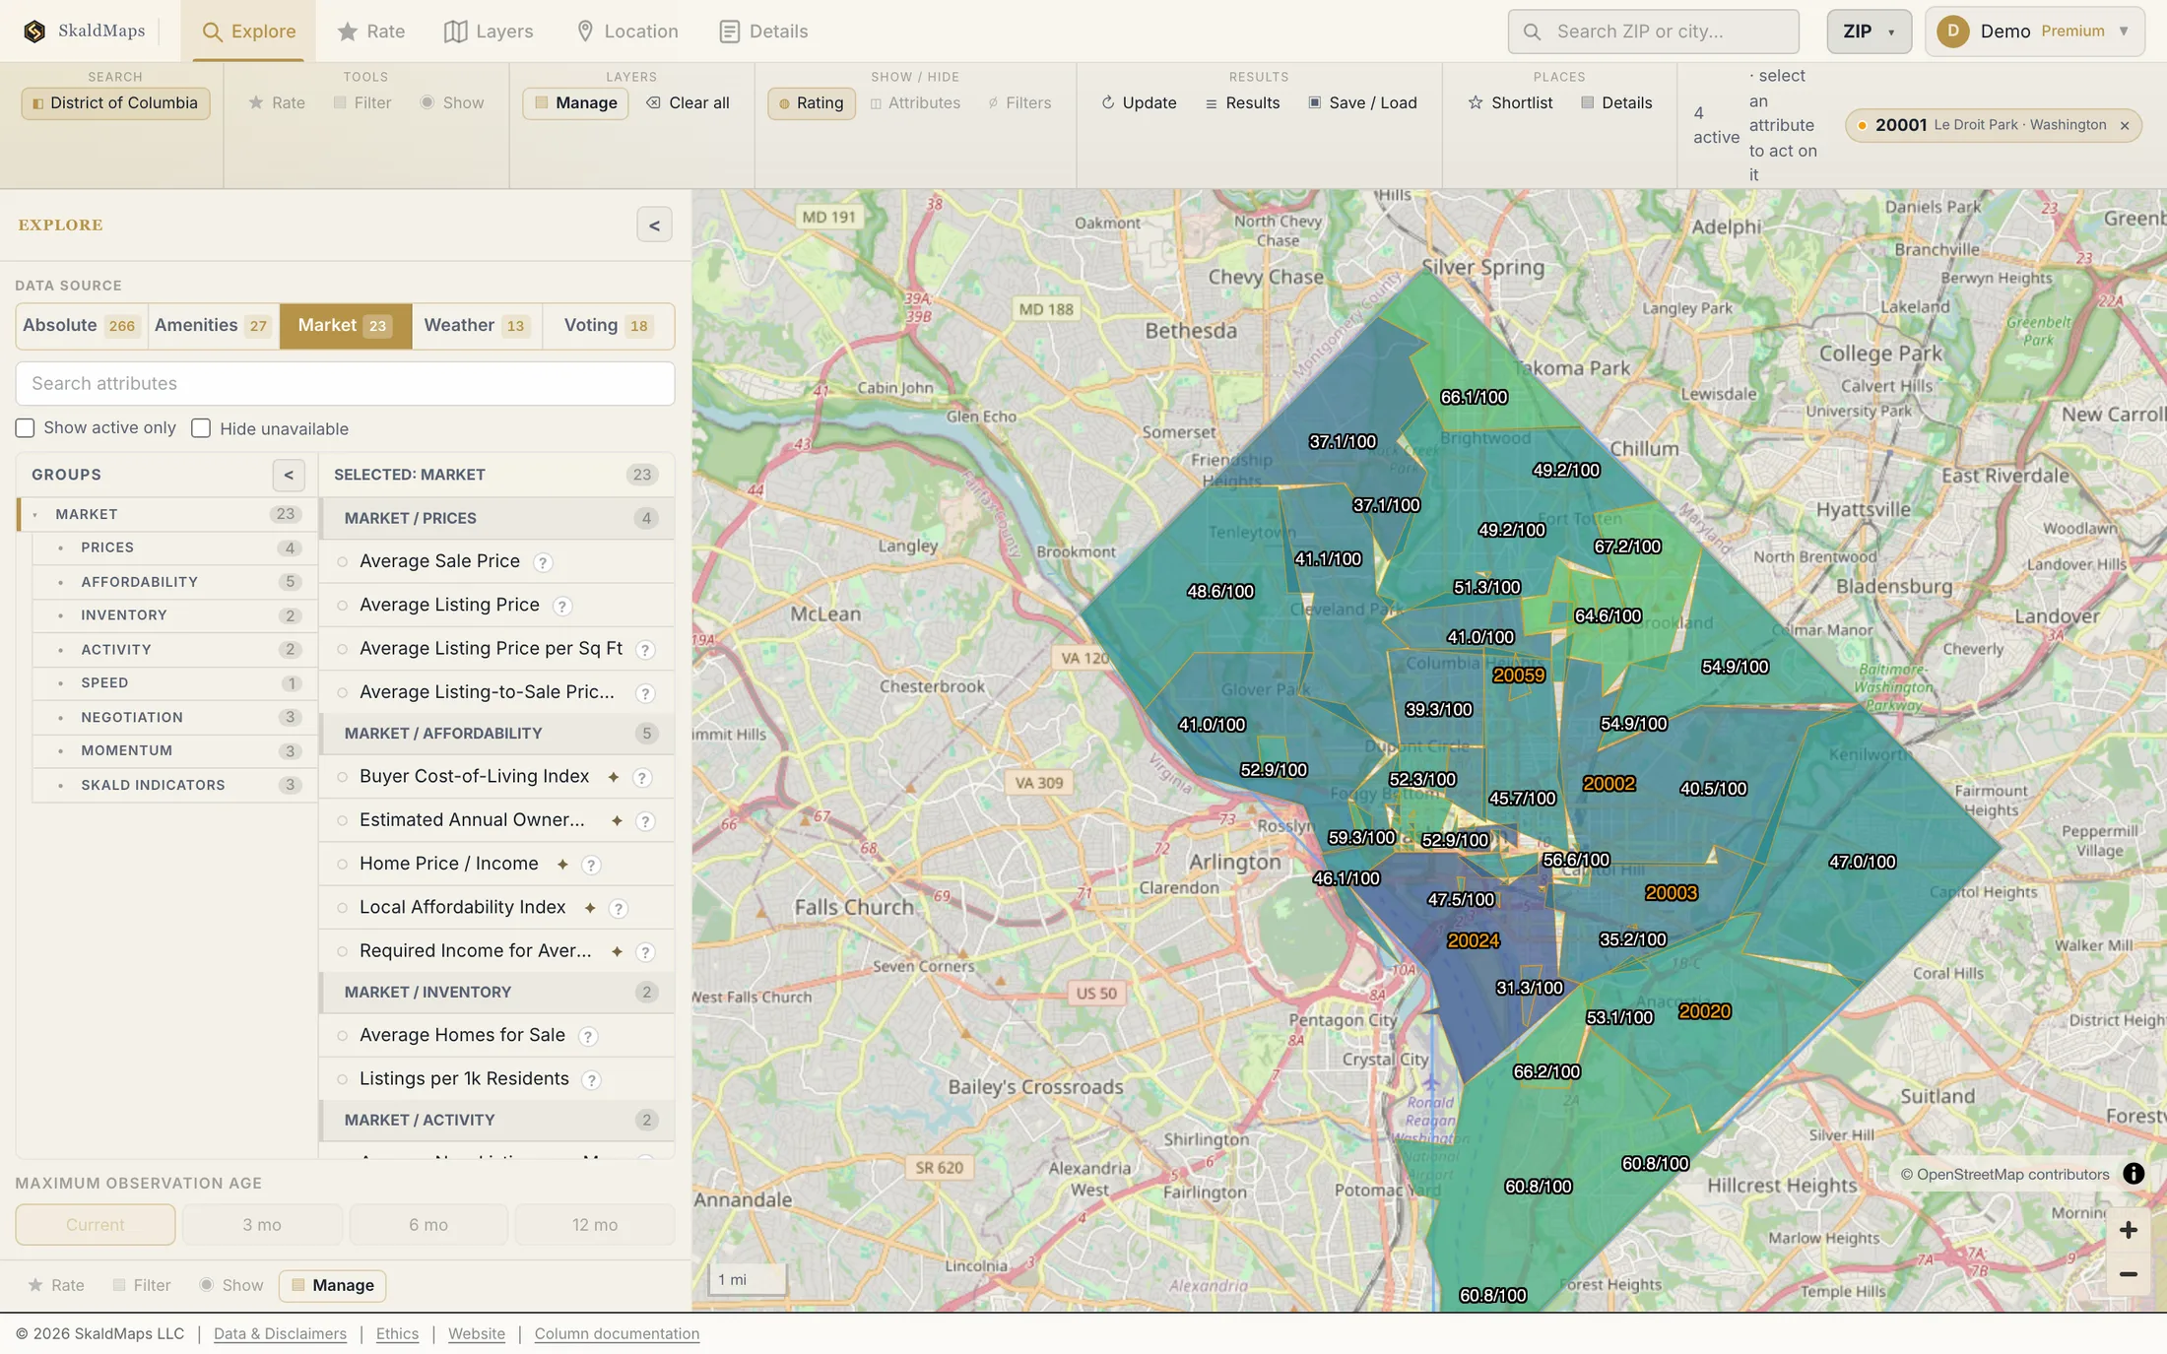Click the help icon beside Average Sale Price
This screenshot has height=1354, width=2167.
[543, 562]
